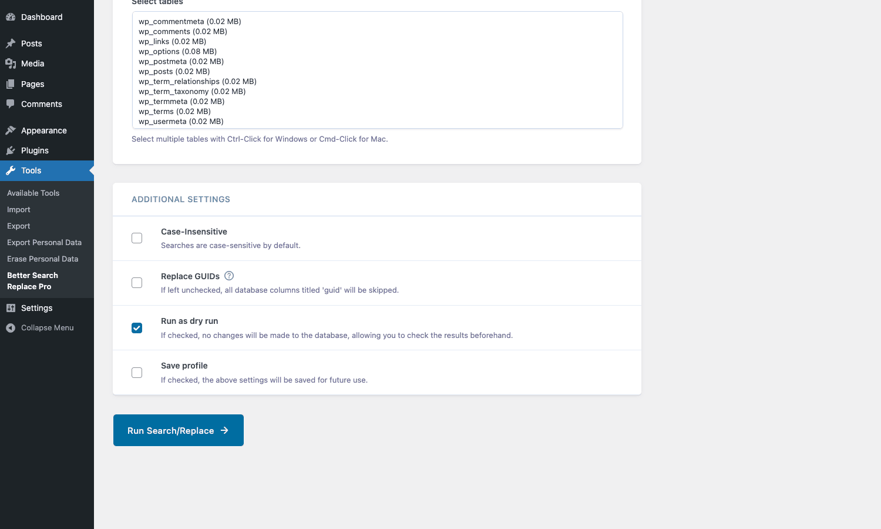Click the Run as dry run label
The image size is (881, 529).
189,321
